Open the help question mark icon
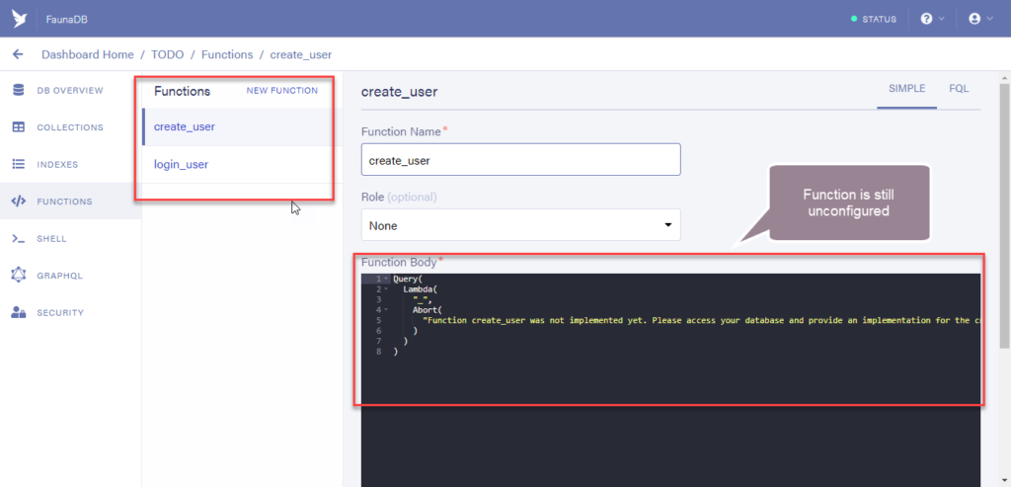 coord(926,19)
